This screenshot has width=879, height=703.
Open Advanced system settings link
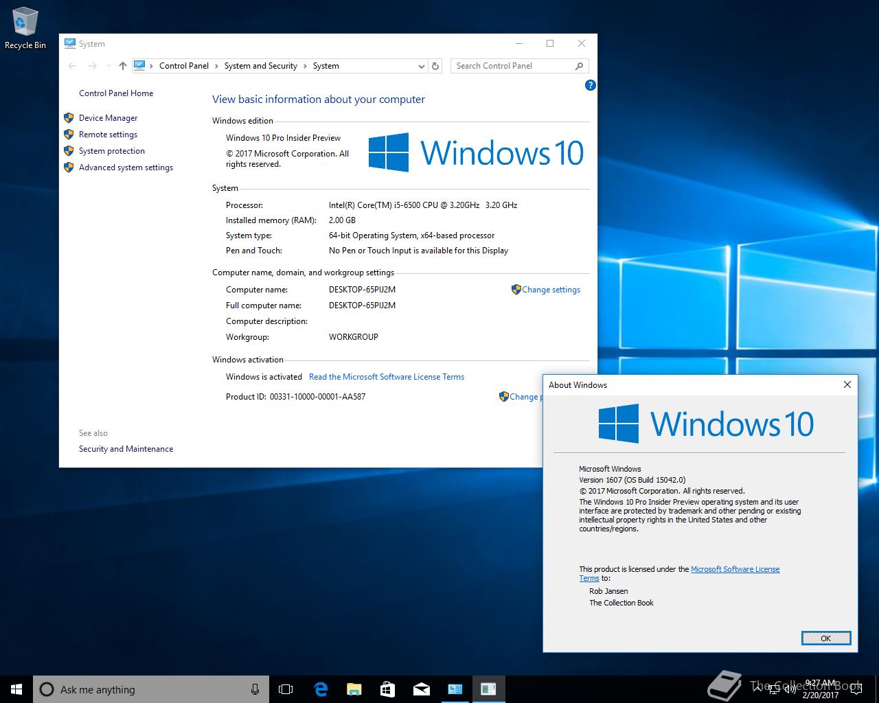coord(126,168)
